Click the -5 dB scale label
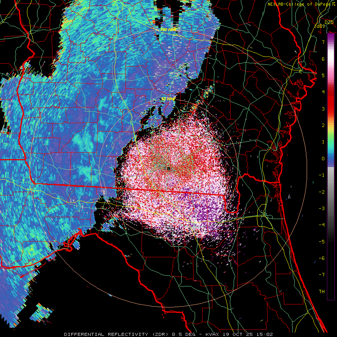337x337 pixels. pos(322,242)
